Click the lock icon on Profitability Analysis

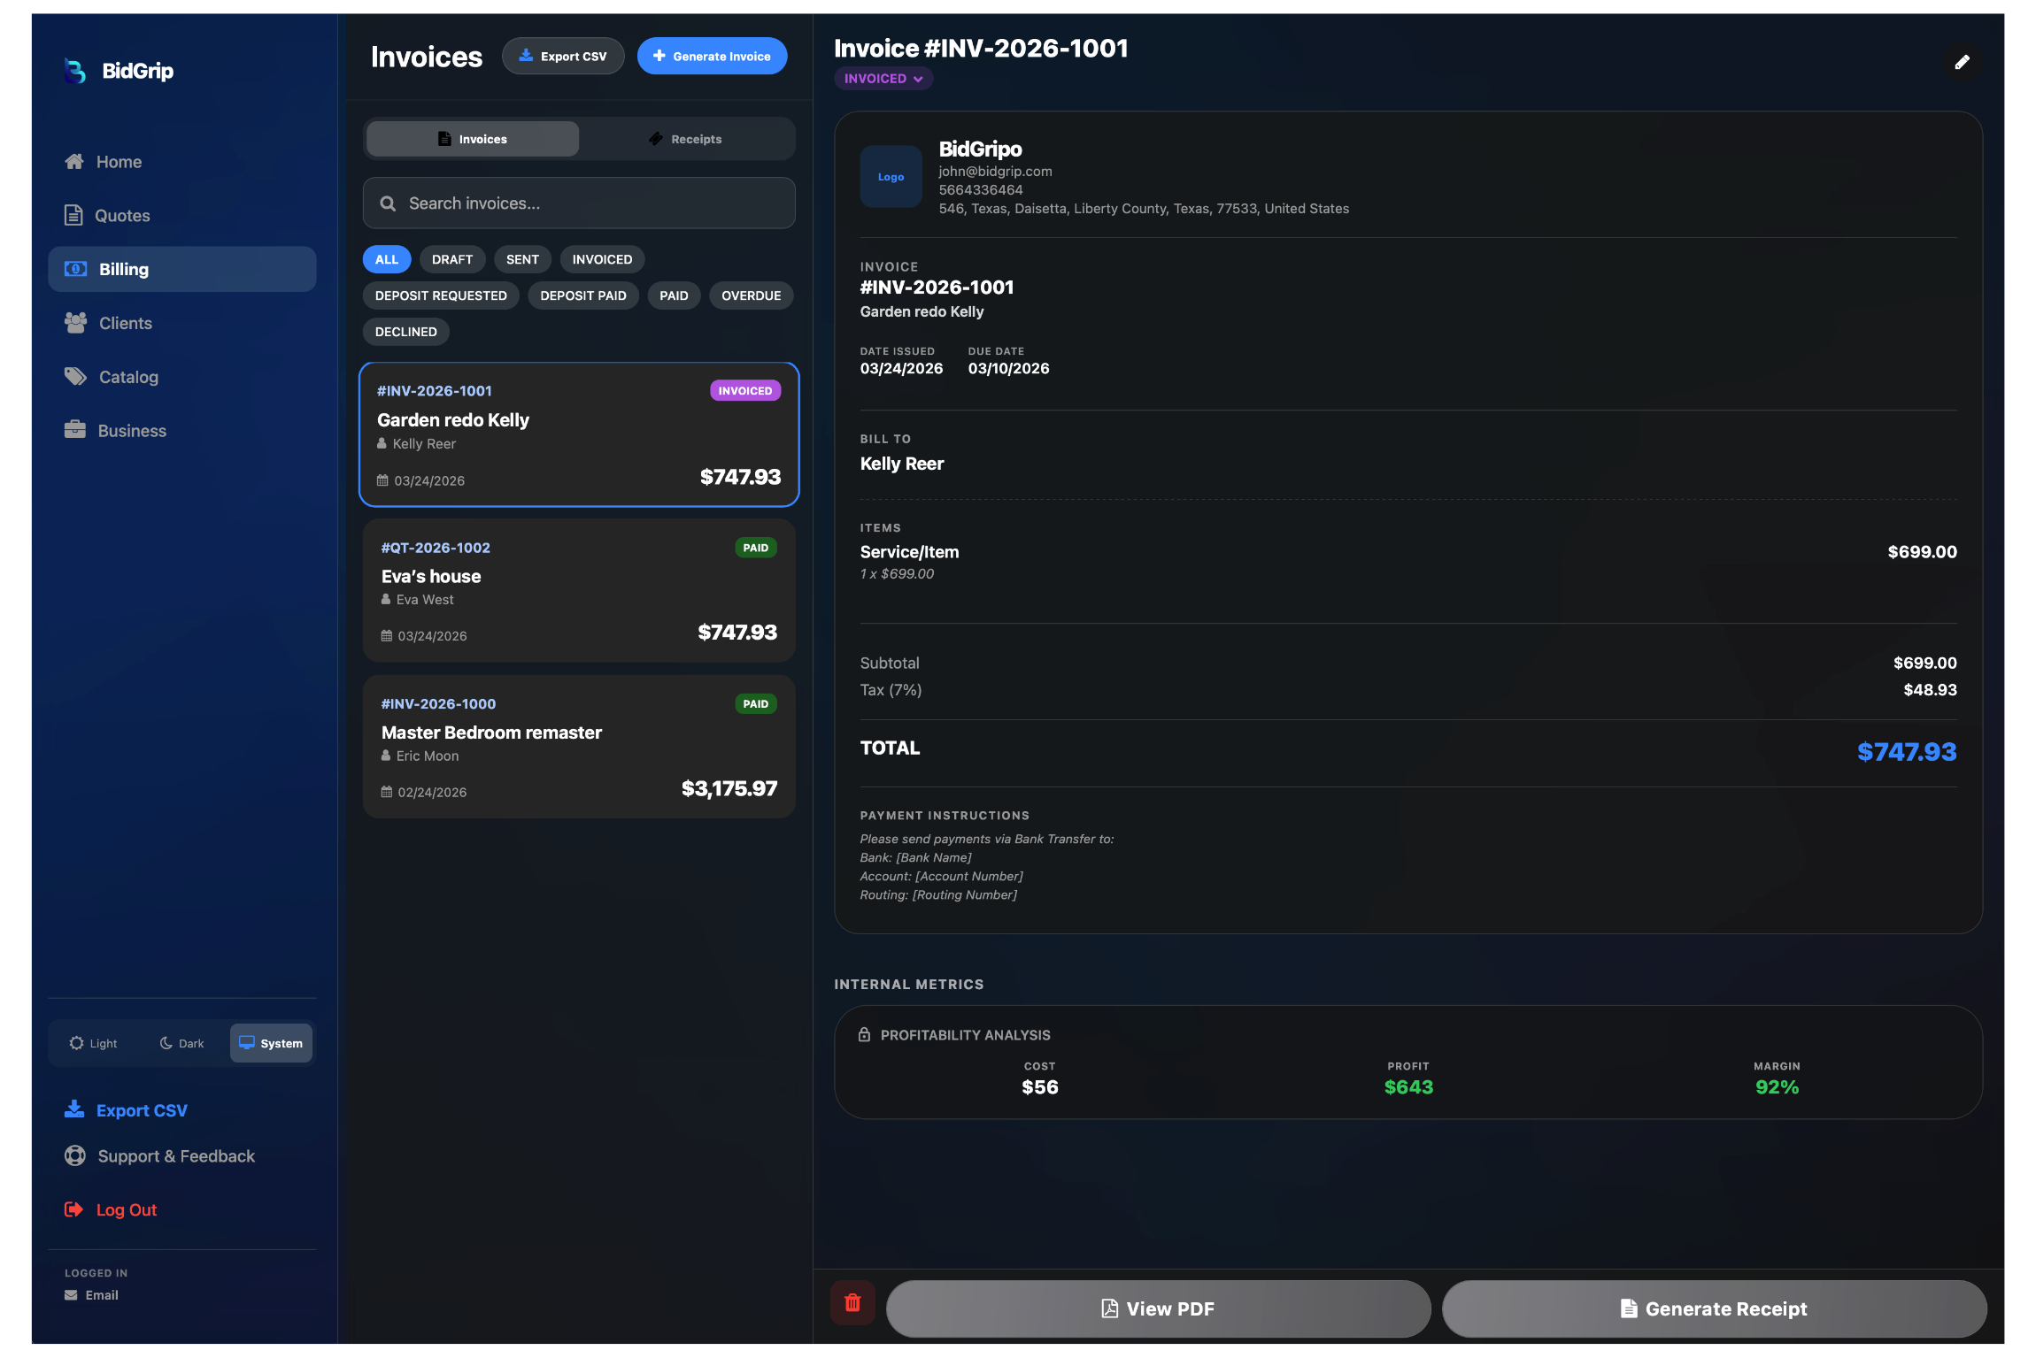[863, 1033]
